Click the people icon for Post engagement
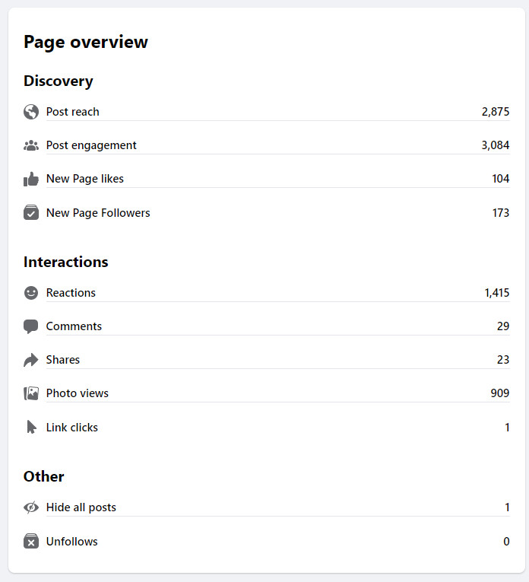The height and width of the screenshot is (582, 529). (31, 145)
